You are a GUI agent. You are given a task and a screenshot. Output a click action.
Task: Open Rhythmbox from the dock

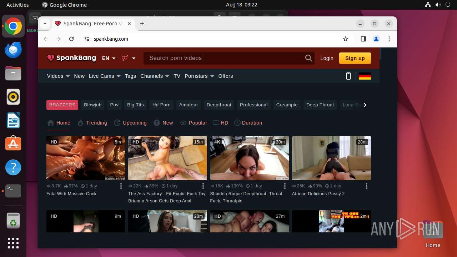pos(13,97)
